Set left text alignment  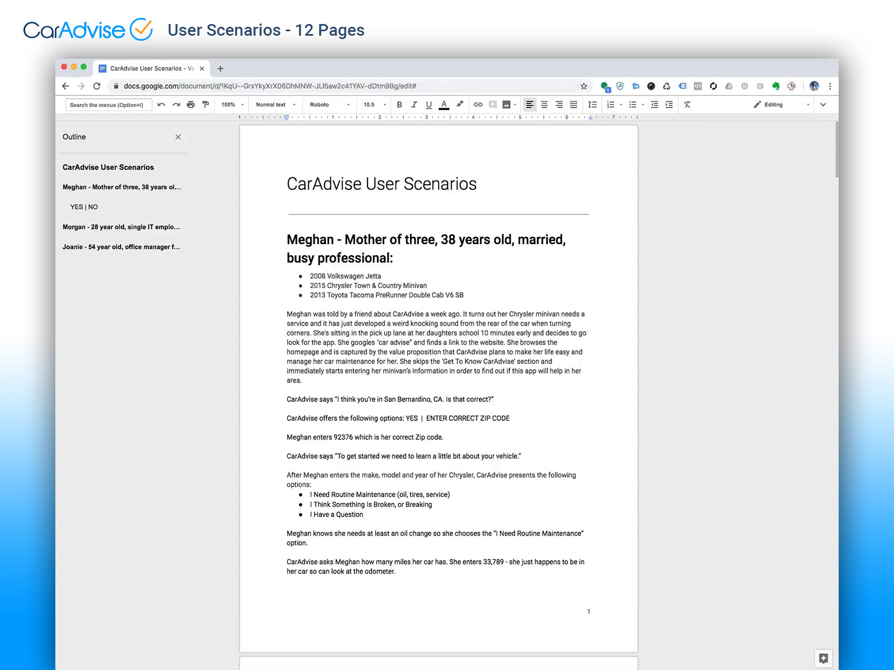530,104
